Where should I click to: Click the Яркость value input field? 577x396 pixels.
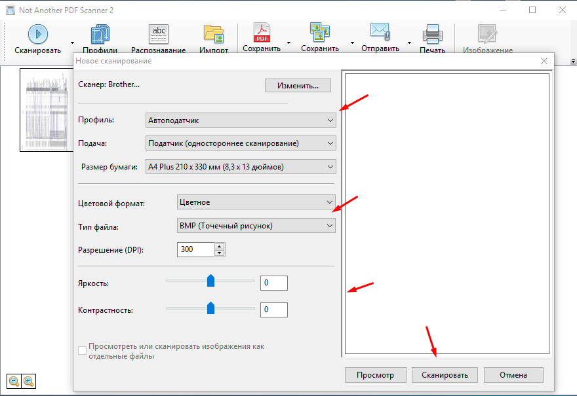tap(274, 283)
